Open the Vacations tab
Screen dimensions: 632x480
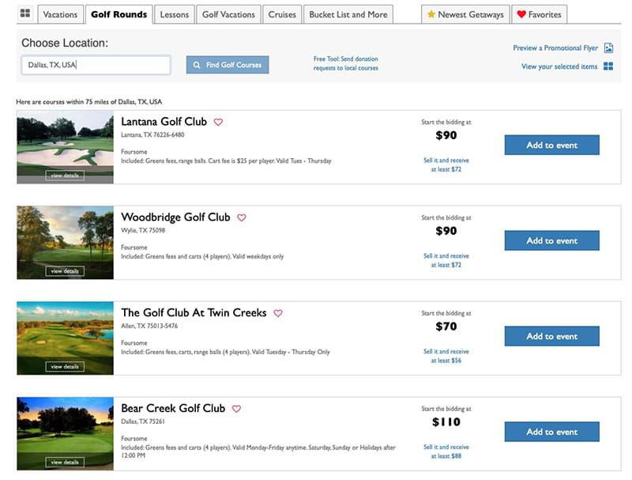click(60, 14)
